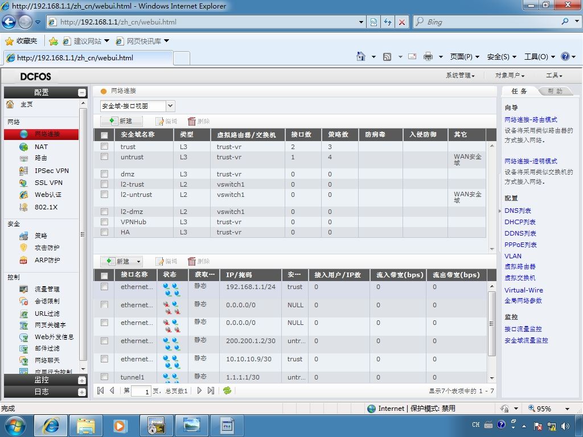This screenshot has width=583, height=437.
Task: Click the 策略 policy icon
Action: (24, 236)
